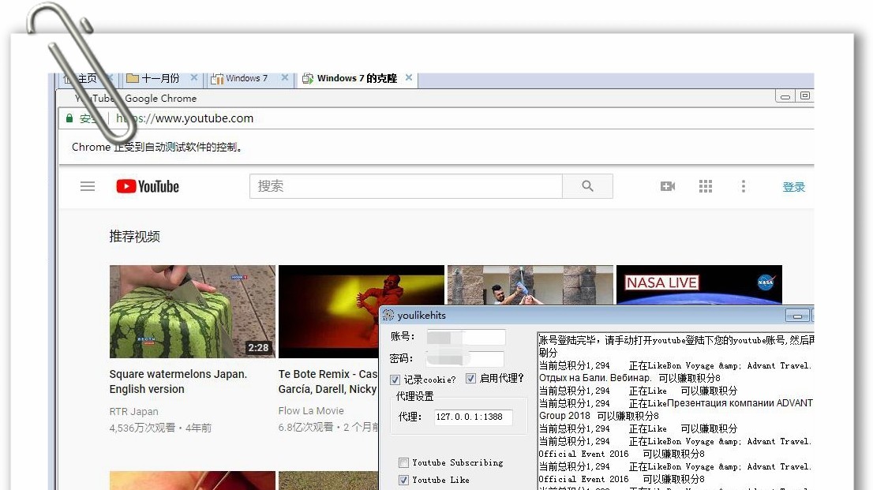Enable the Youtube Subscribing checkbox

point(403,462)
